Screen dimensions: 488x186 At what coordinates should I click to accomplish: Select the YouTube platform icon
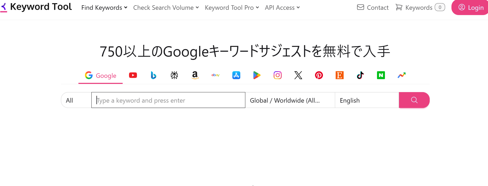pos(133,75)
